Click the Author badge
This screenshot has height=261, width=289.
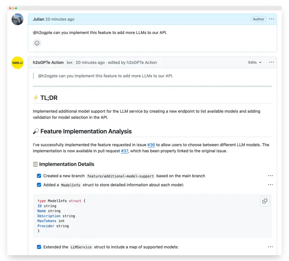tap(258, 19)
